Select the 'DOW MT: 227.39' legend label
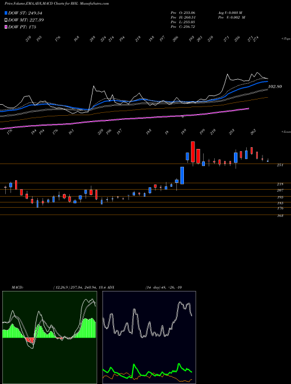Image resolution: width=291 pixels, height=384 pixels. tap(26, 20)
